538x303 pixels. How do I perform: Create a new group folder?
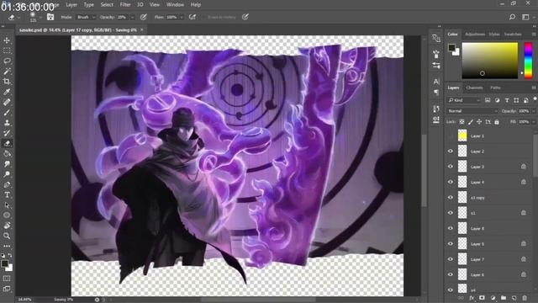[x=504, y=298]
